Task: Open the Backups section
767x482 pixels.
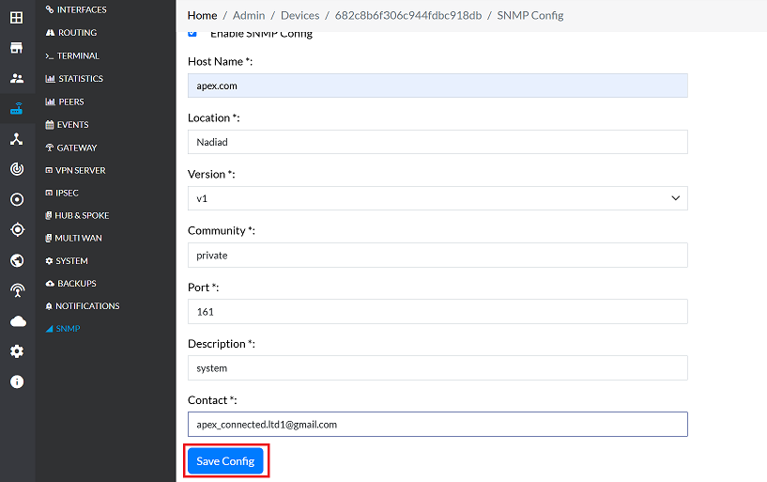Action: (x=71, y=284)
